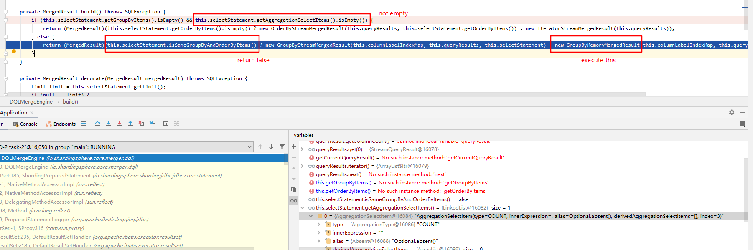
Task: Expand the queryResults.iterator() watch
Action: click(x=302, y=166)
